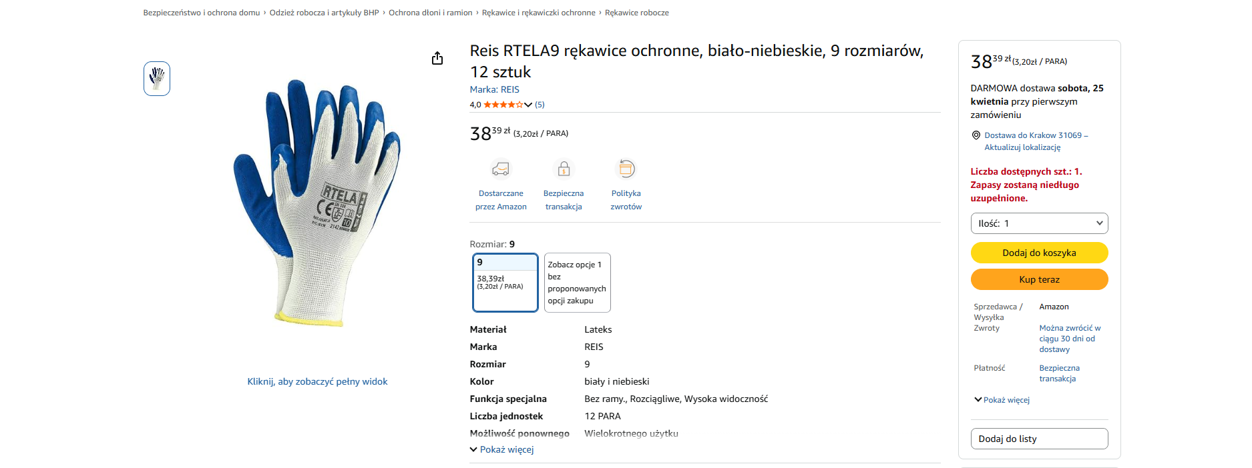The width and height of the screenshot is (1252, 468).
Task: Click the share icon above product image
Action: (x=437, y=59)
